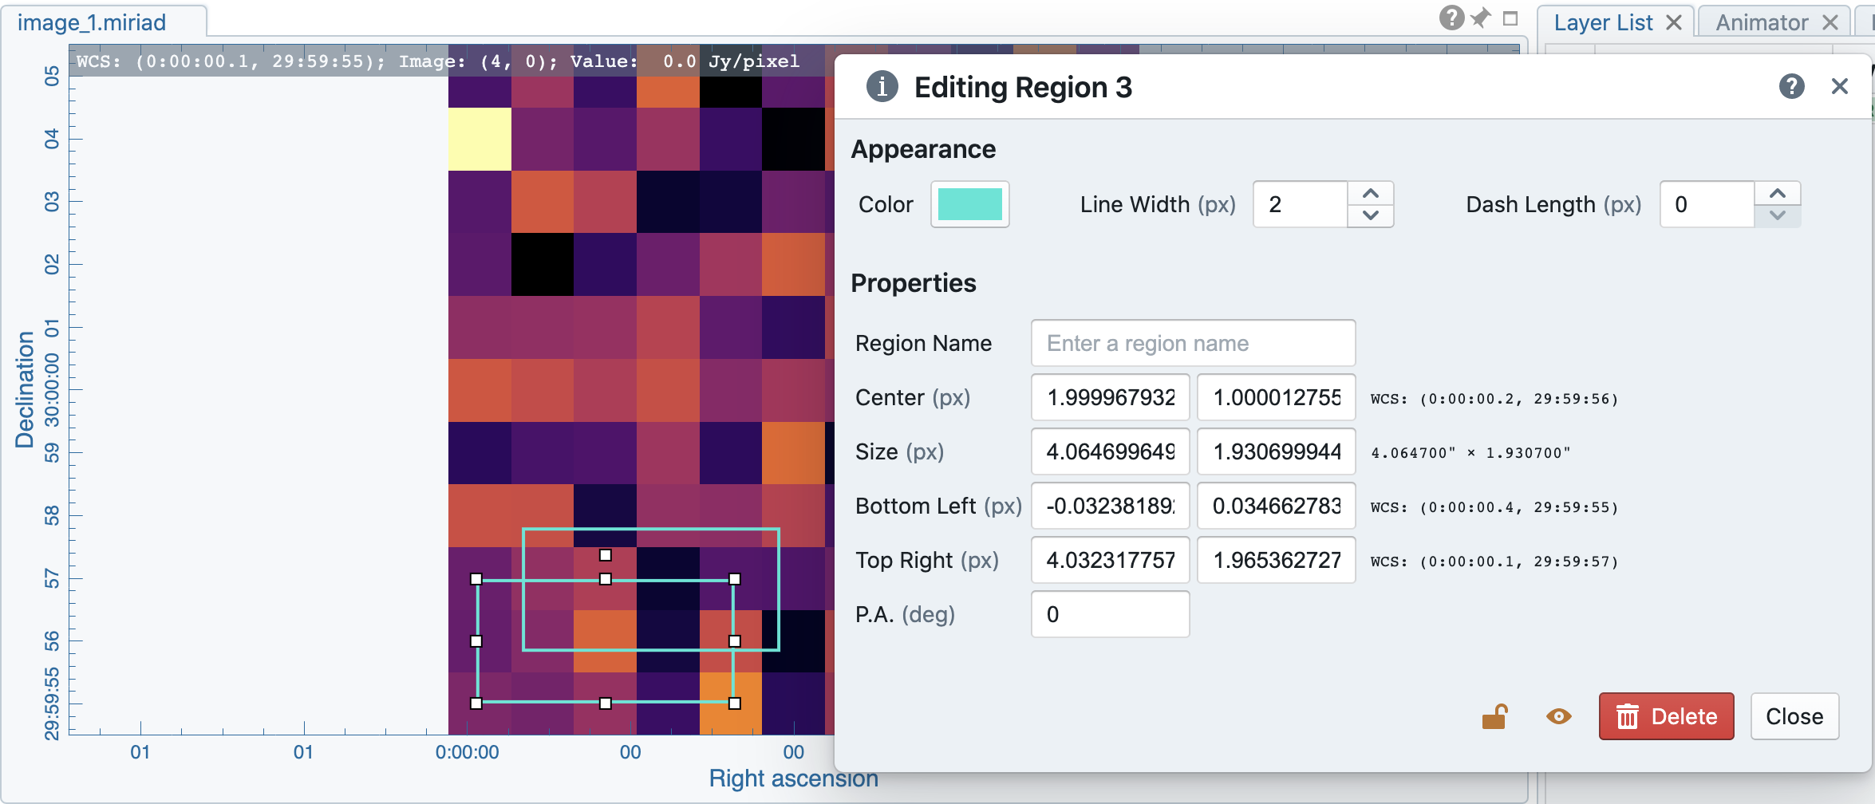Click the info icon in Editing Region 3 header
Image resolution: width=1875 pixels, height=804 pixels.
(882, 87)
